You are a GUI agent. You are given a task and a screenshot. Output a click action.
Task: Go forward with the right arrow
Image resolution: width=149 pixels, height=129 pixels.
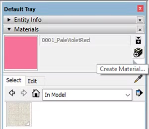(24, 93)
